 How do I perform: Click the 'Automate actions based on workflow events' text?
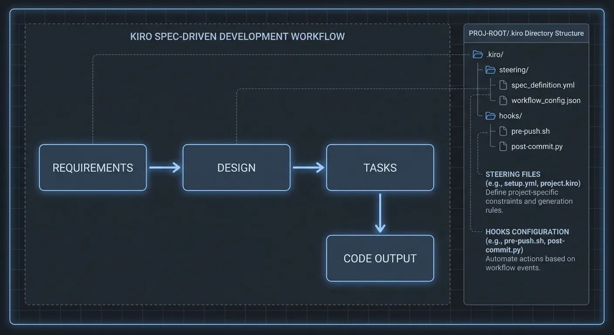click(530, 263)
